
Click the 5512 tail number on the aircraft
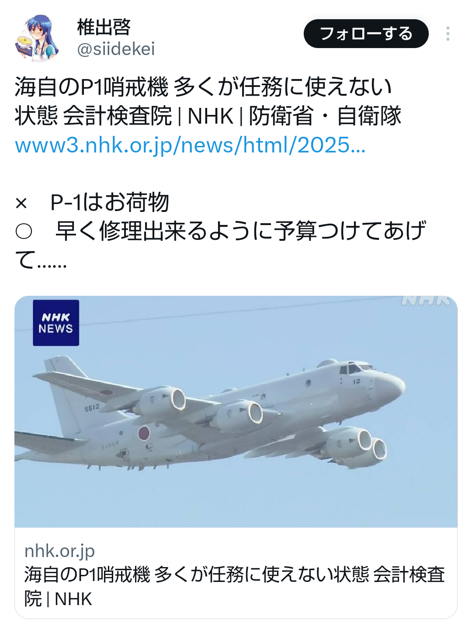click(x=92, y=408)
